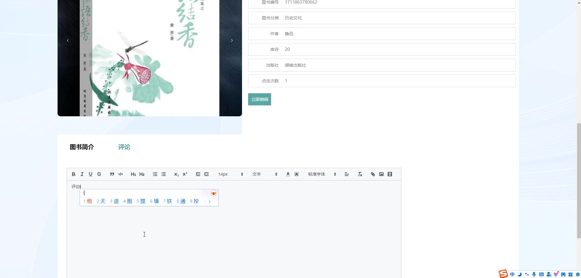Open the text background color picker
Image resolution: width=581 pixels, height=278 pixels.
click(x=297, y=174)
